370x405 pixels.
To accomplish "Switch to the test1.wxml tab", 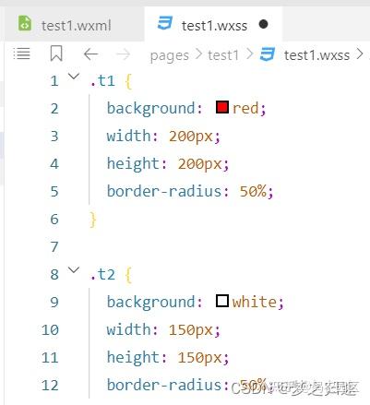I will 74,24.
